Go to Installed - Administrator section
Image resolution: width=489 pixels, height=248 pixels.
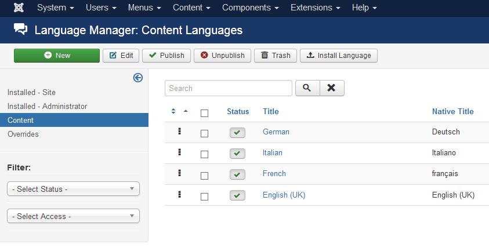point(47,106)
